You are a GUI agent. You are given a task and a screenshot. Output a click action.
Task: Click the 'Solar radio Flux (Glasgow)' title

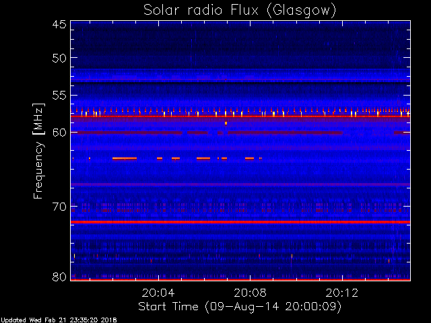pos(240,11)
